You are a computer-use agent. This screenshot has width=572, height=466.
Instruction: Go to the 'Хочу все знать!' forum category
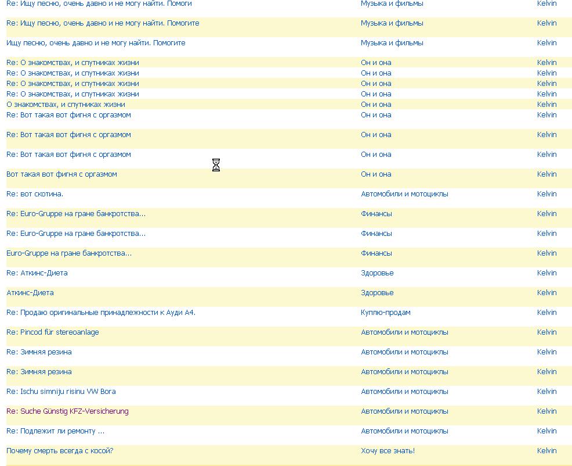(388, 451)
